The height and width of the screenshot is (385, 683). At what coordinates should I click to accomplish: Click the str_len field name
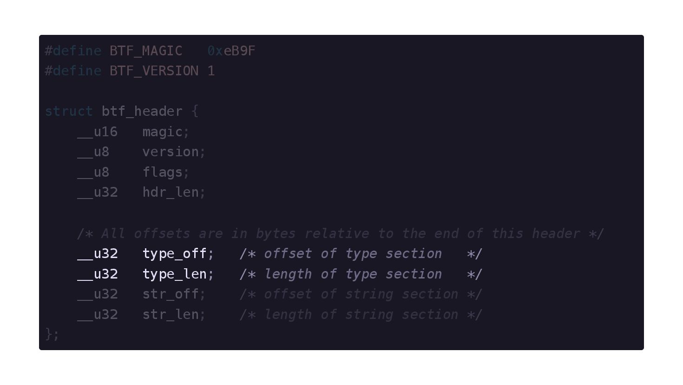171,315
